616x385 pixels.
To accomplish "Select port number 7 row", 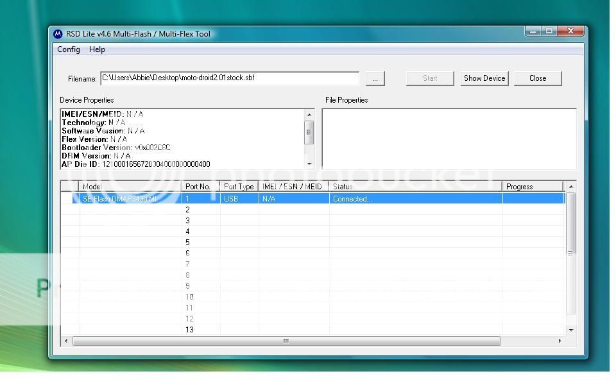I will [313, 264].
